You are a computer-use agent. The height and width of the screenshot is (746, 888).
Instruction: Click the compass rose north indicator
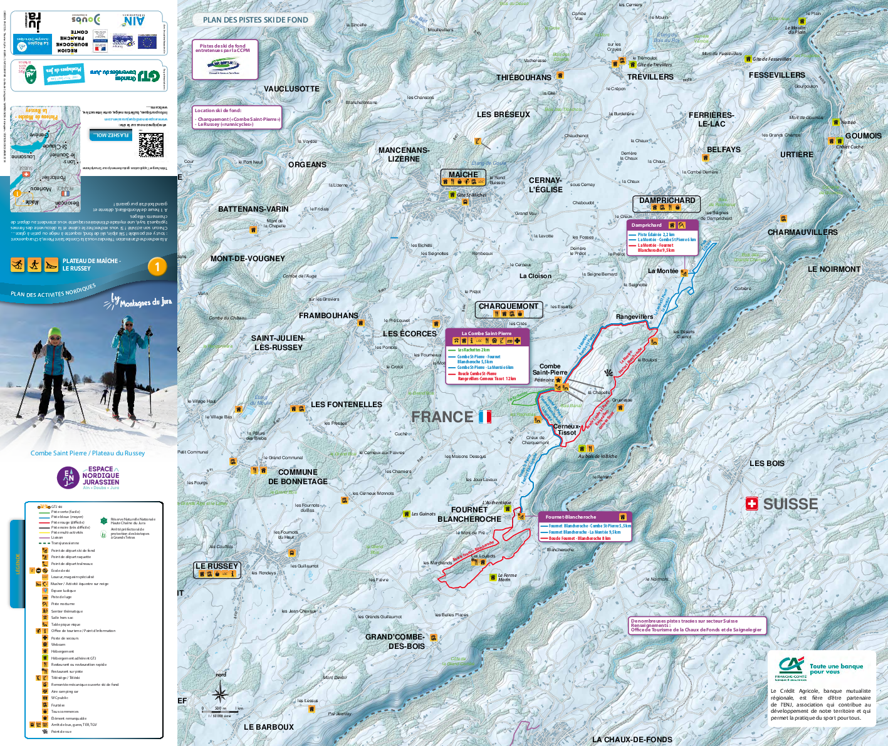point(220,693)
